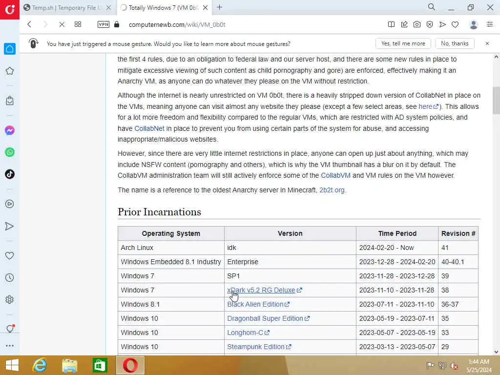This screenshot has width=500, height=375.
Task: Click 'No, thanks' button
Action: [x=455, y=43]
